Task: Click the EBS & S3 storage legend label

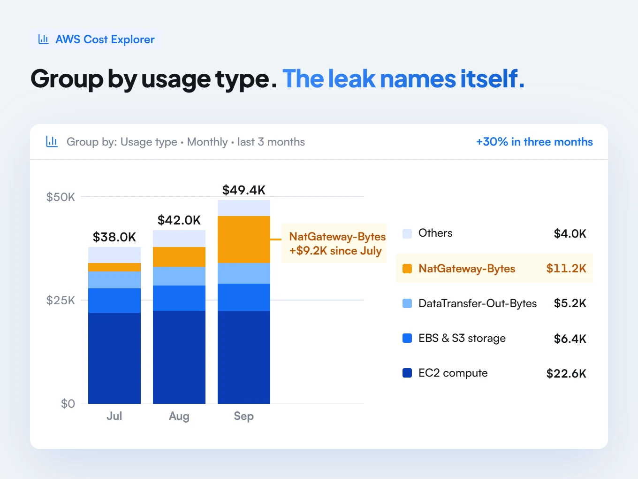Action: tap(462, 338)
